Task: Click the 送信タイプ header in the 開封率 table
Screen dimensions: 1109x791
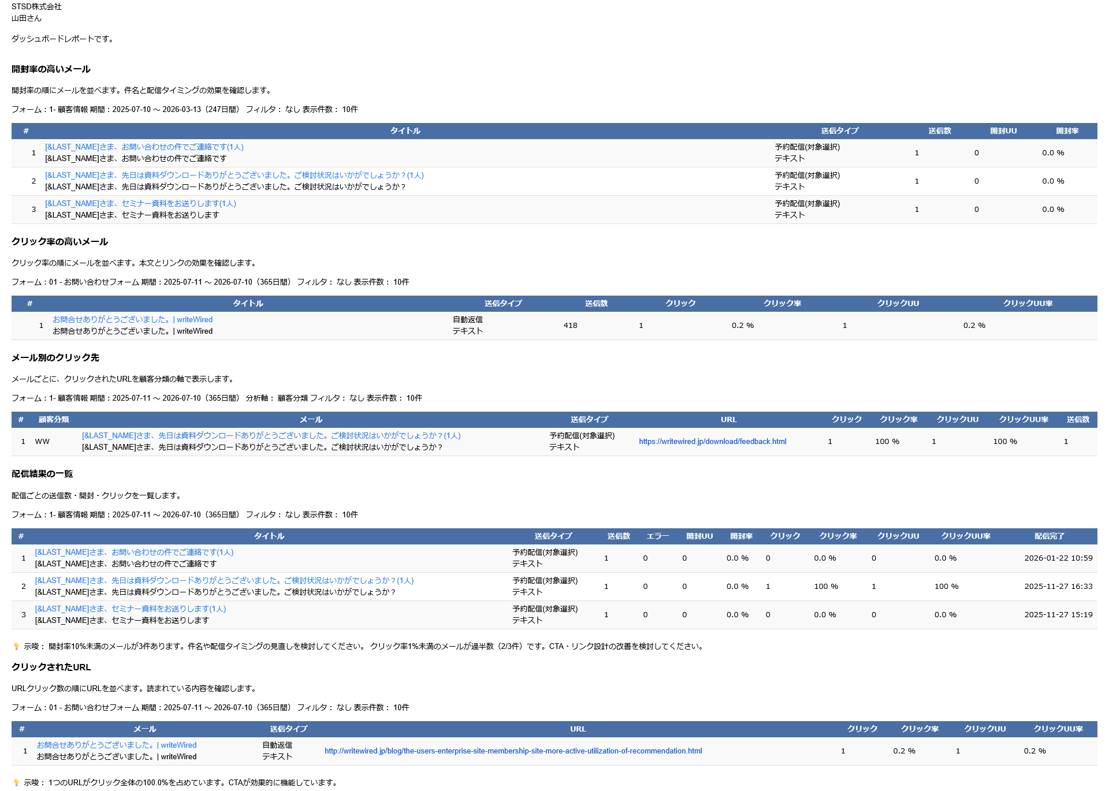Action: (x=840, y=131)
